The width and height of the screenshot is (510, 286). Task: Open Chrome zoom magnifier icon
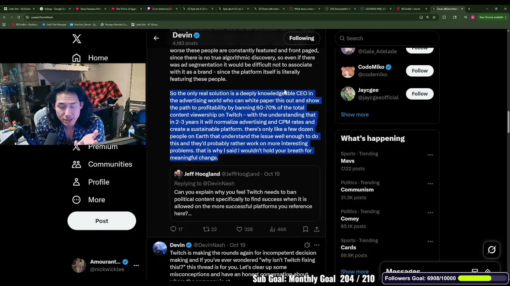click(428, 17)
